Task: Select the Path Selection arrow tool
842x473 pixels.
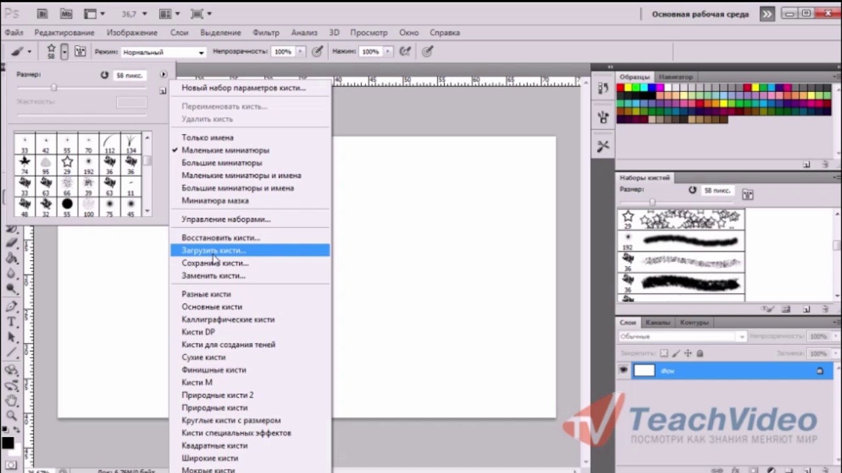Action: click(11, 337)
